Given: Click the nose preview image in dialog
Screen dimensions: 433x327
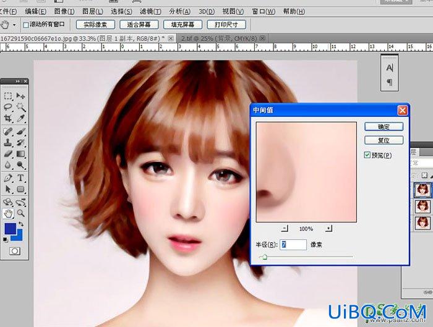Looking at the screenshot, I should coord(306,172).
